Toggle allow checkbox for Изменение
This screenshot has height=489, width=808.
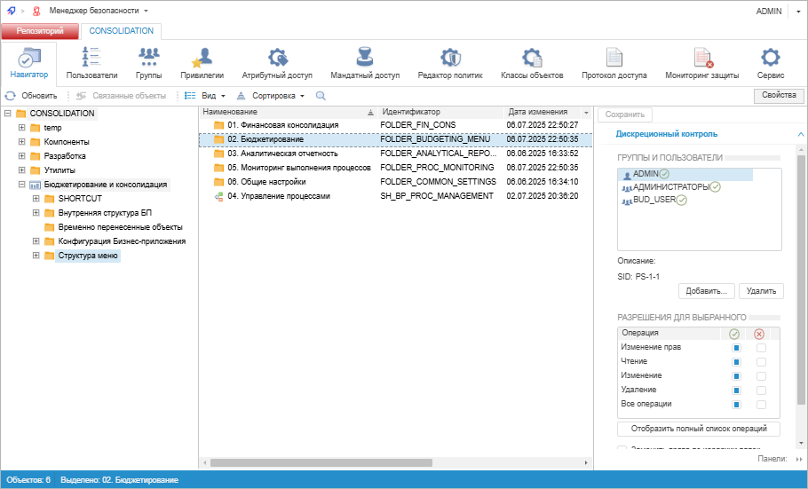pos(736,376)
